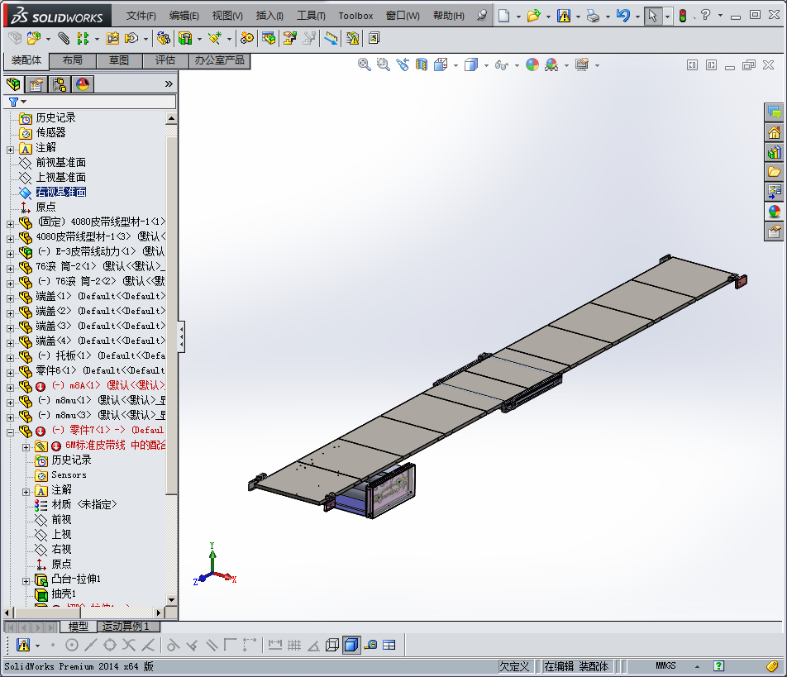
Task: Open the ConfigurationManager panel tab
Action: (x=60, y=84)
